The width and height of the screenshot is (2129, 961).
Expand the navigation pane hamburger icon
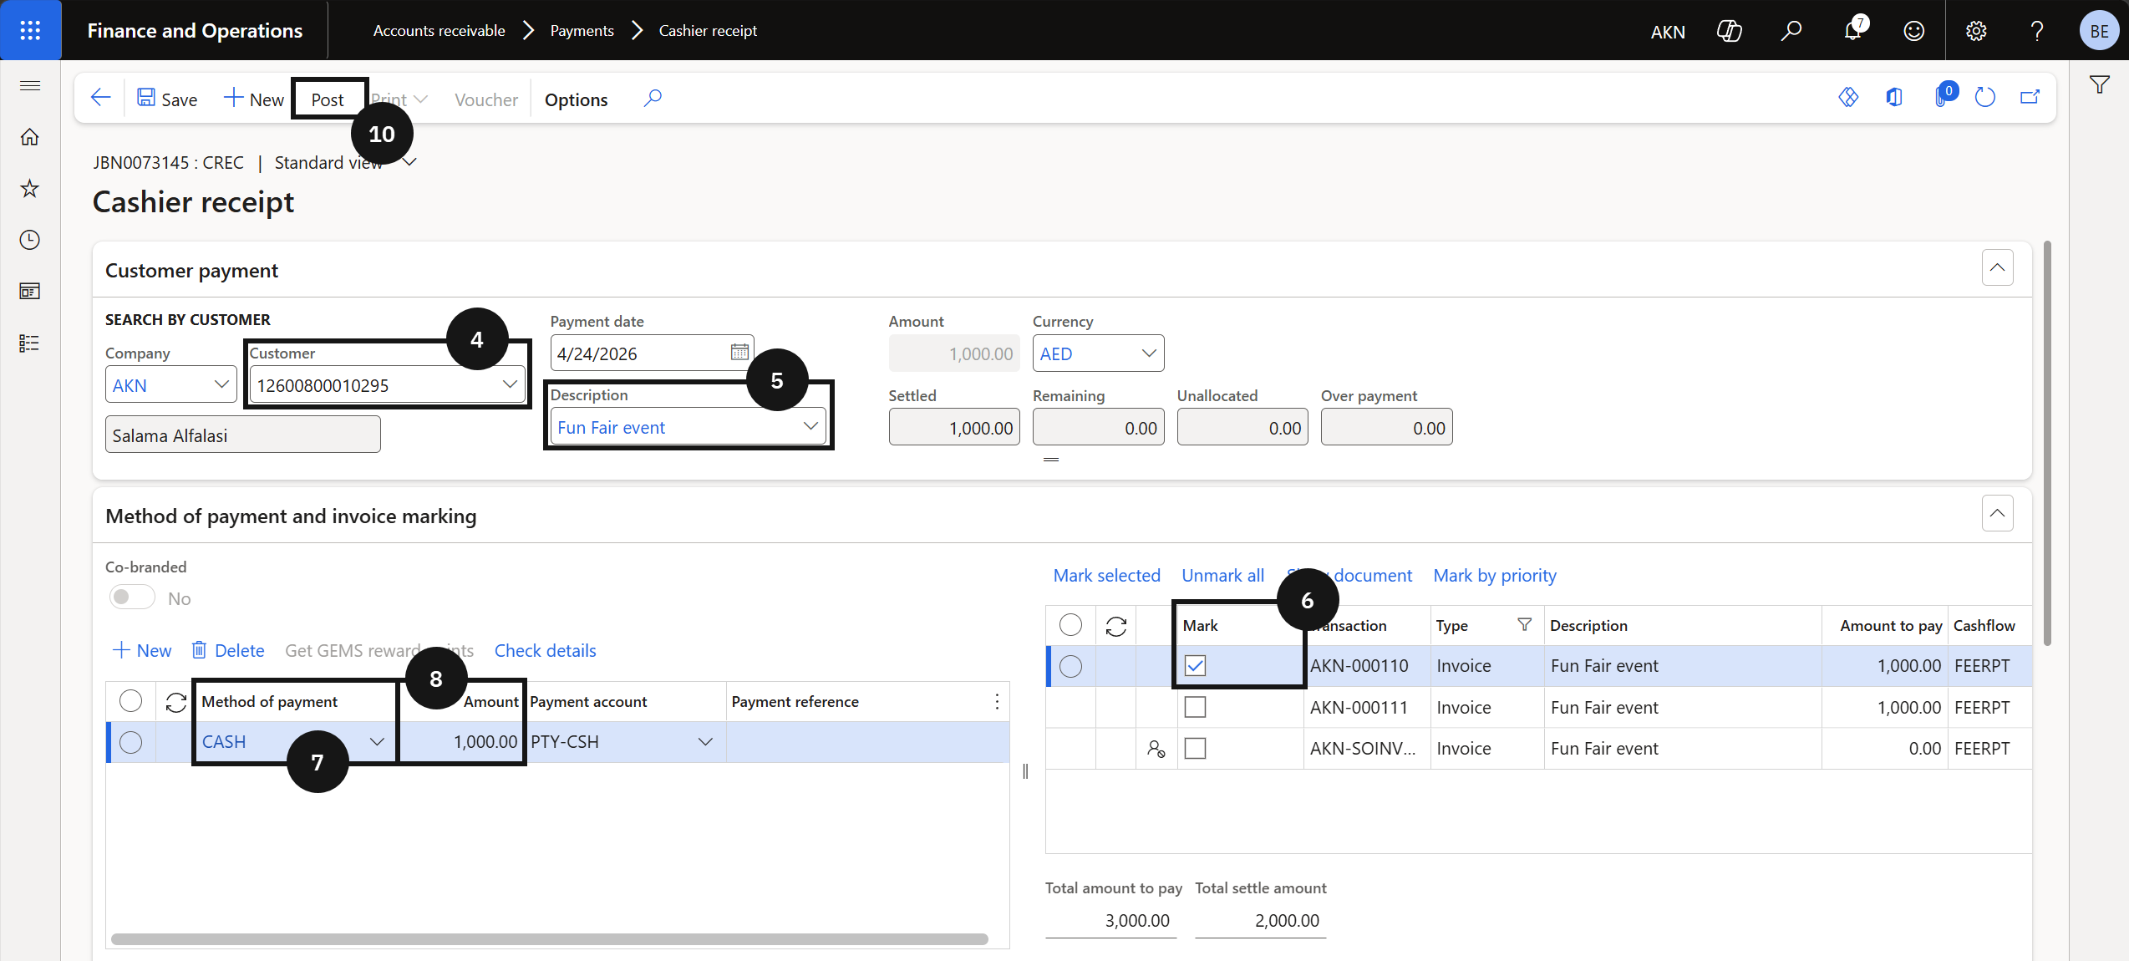pyautogui.click(x=30, y=85)
